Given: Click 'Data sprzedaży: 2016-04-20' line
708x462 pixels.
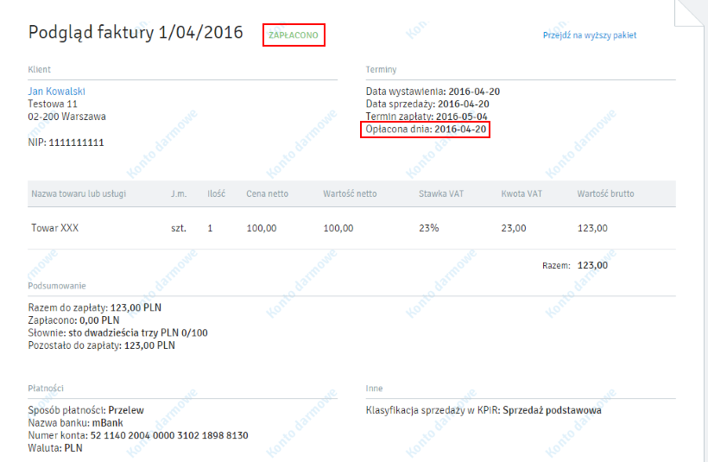Looking at the screenshot, I should click(x=427, y=104).
